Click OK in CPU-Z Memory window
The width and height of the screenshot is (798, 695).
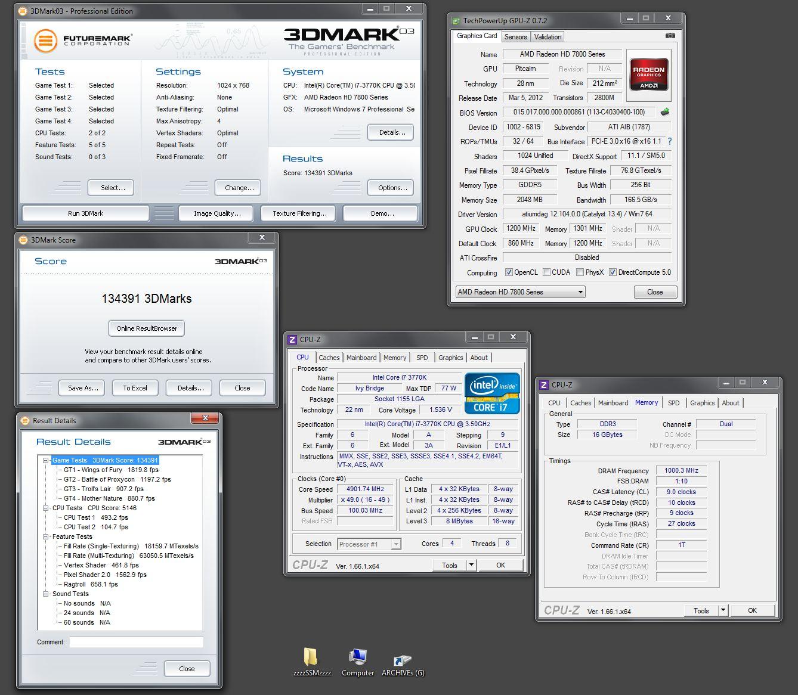[x=752, y=610]
